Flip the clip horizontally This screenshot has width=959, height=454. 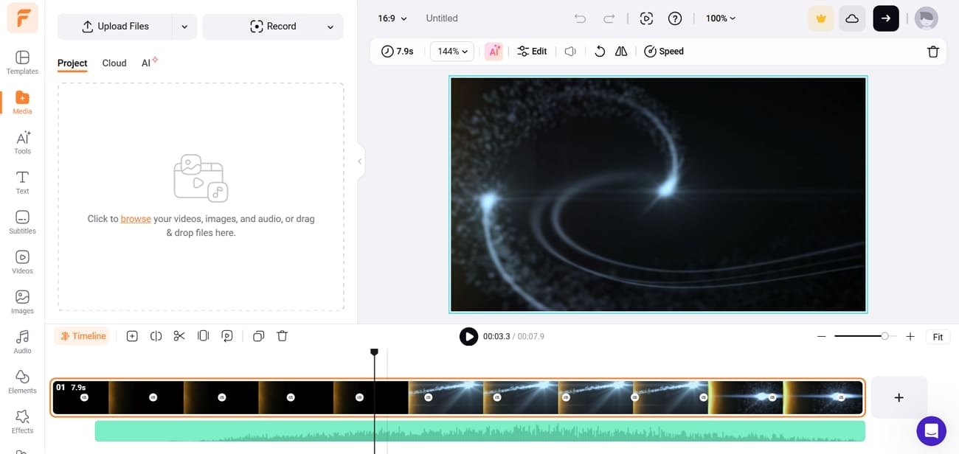click(620, 51)
